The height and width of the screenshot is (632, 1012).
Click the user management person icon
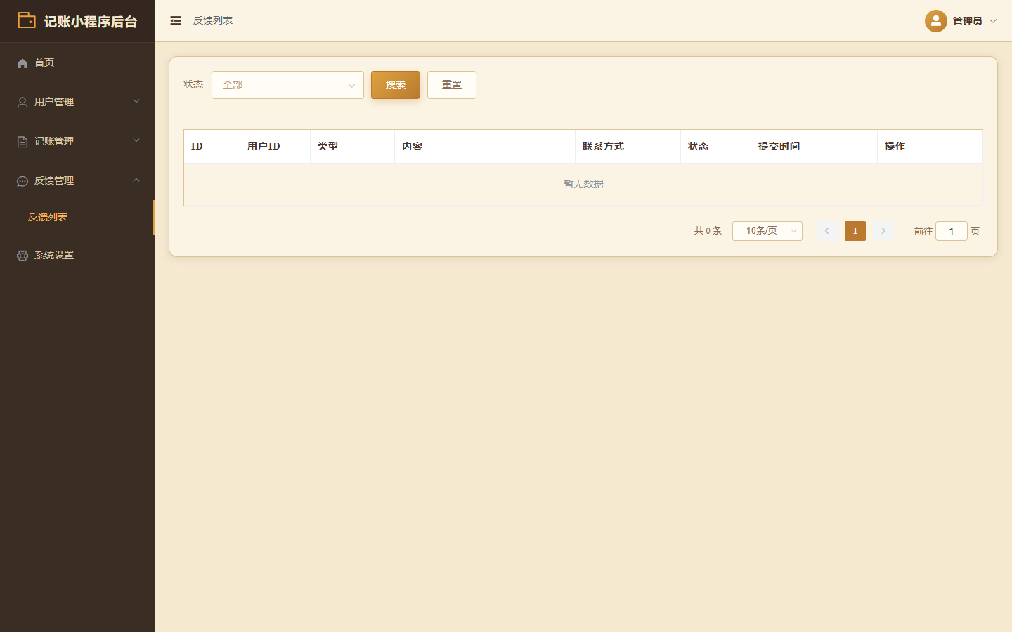tap(22, 103)
